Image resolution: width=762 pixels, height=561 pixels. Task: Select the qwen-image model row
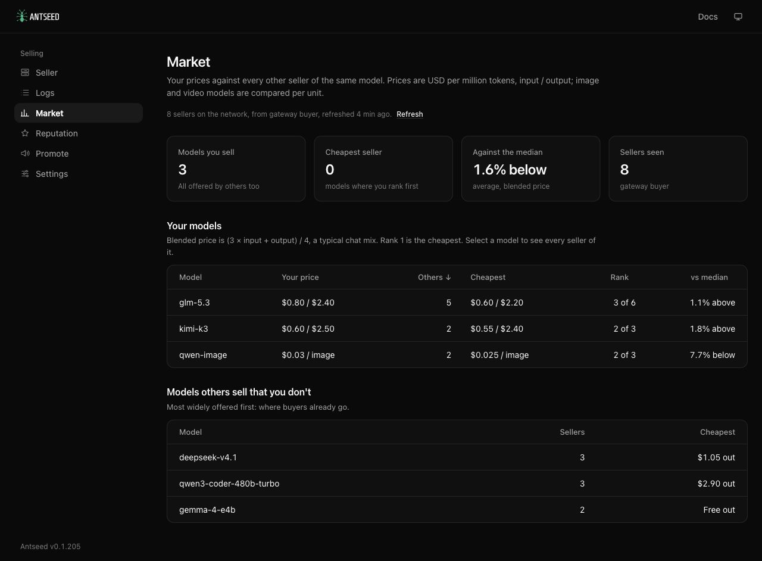[457, 355]
